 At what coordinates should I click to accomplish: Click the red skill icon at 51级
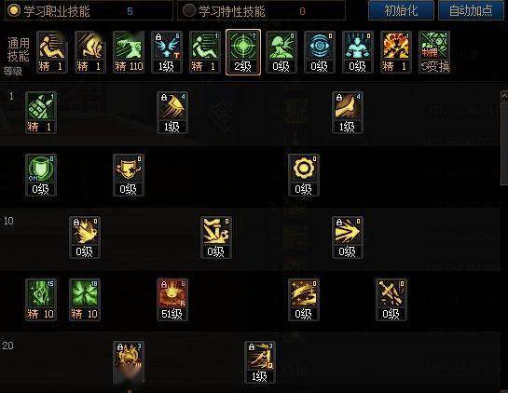click(x=172, y=300)
